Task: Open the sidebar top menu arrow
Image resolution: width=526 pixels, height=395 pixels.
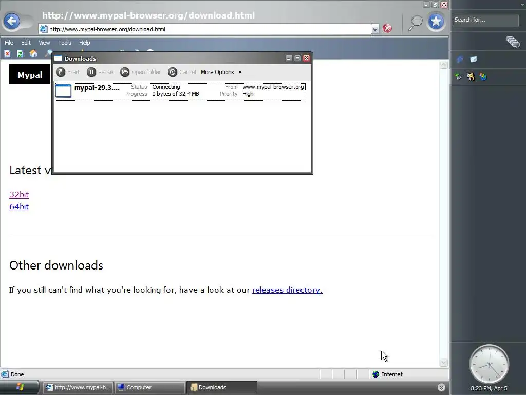Action: pos(522,5)
